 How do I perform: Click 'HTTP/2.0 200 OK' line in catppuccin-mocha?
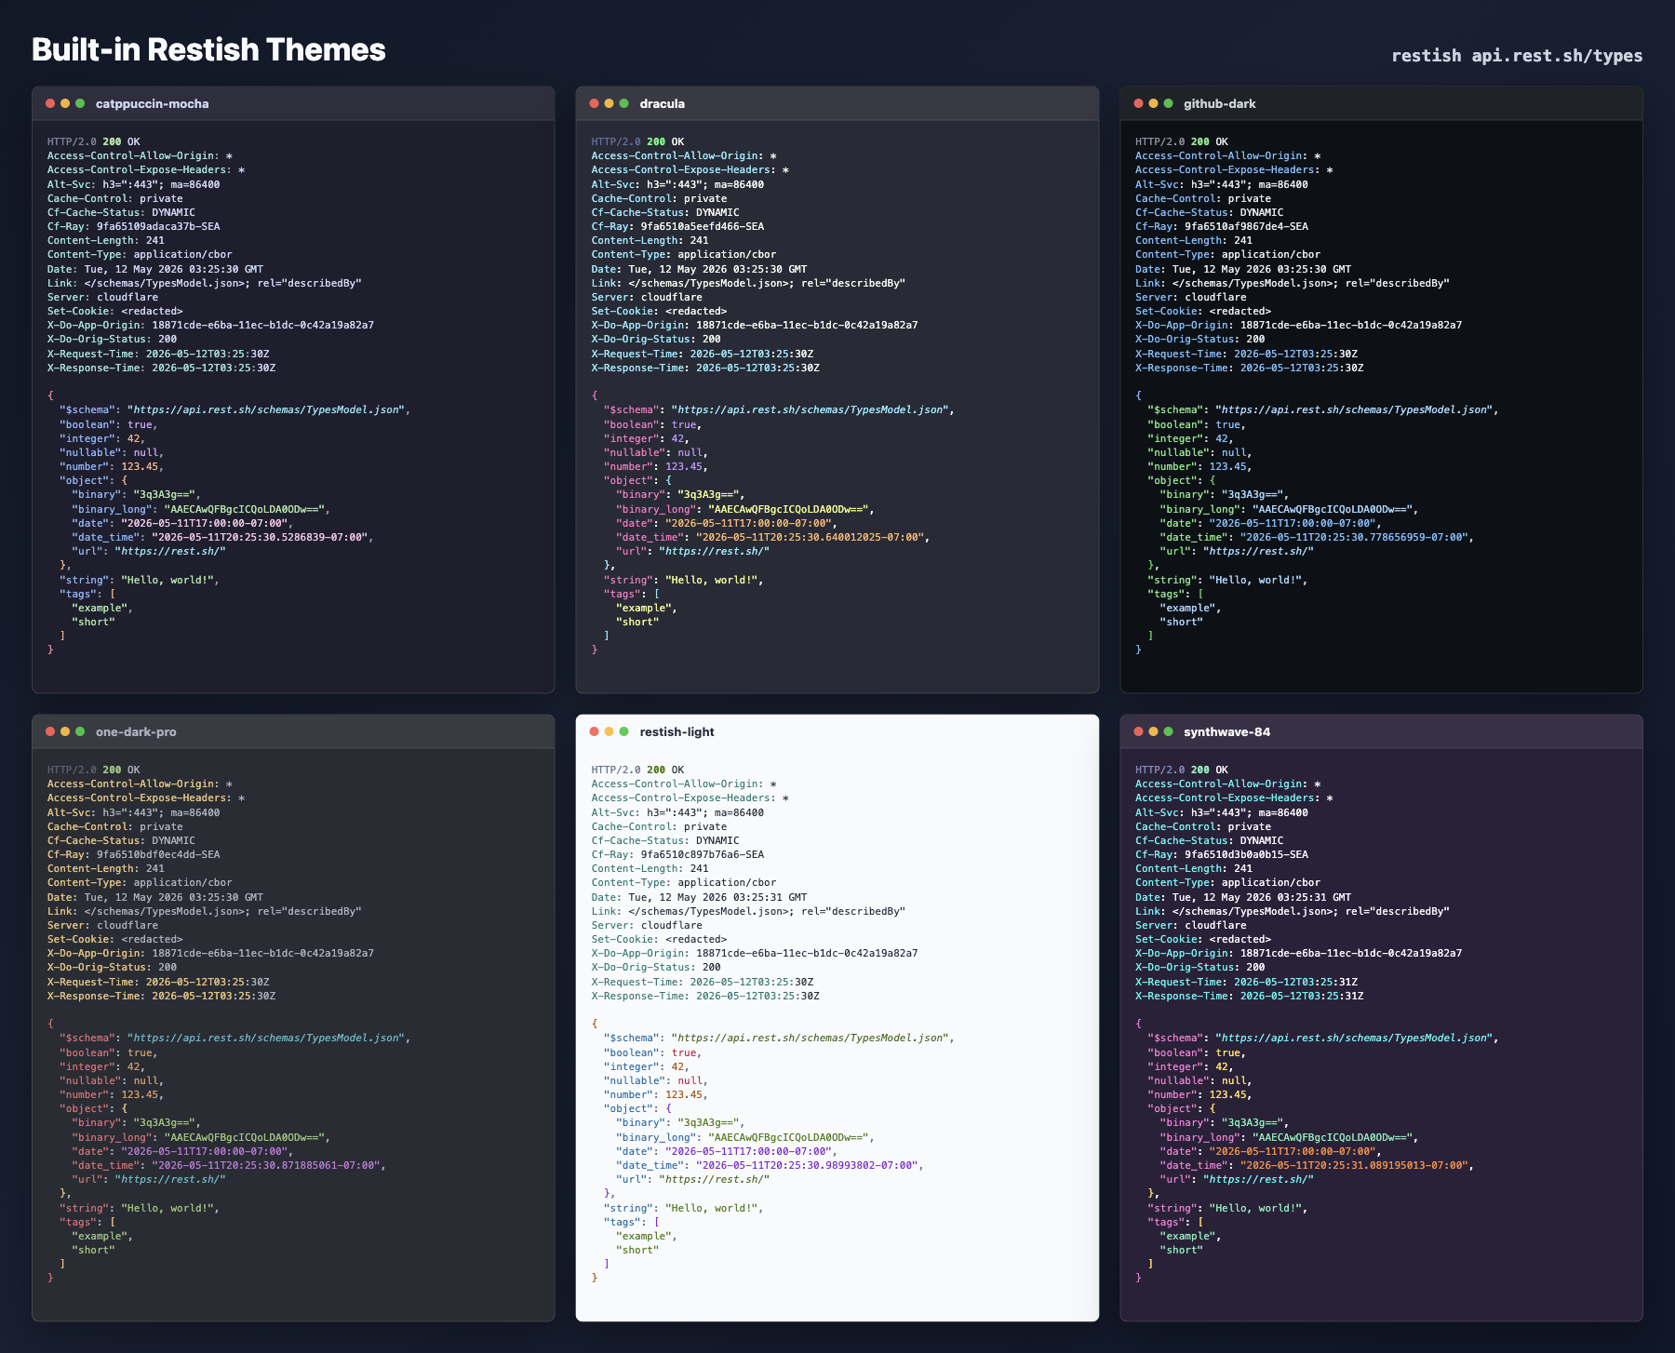94,141
